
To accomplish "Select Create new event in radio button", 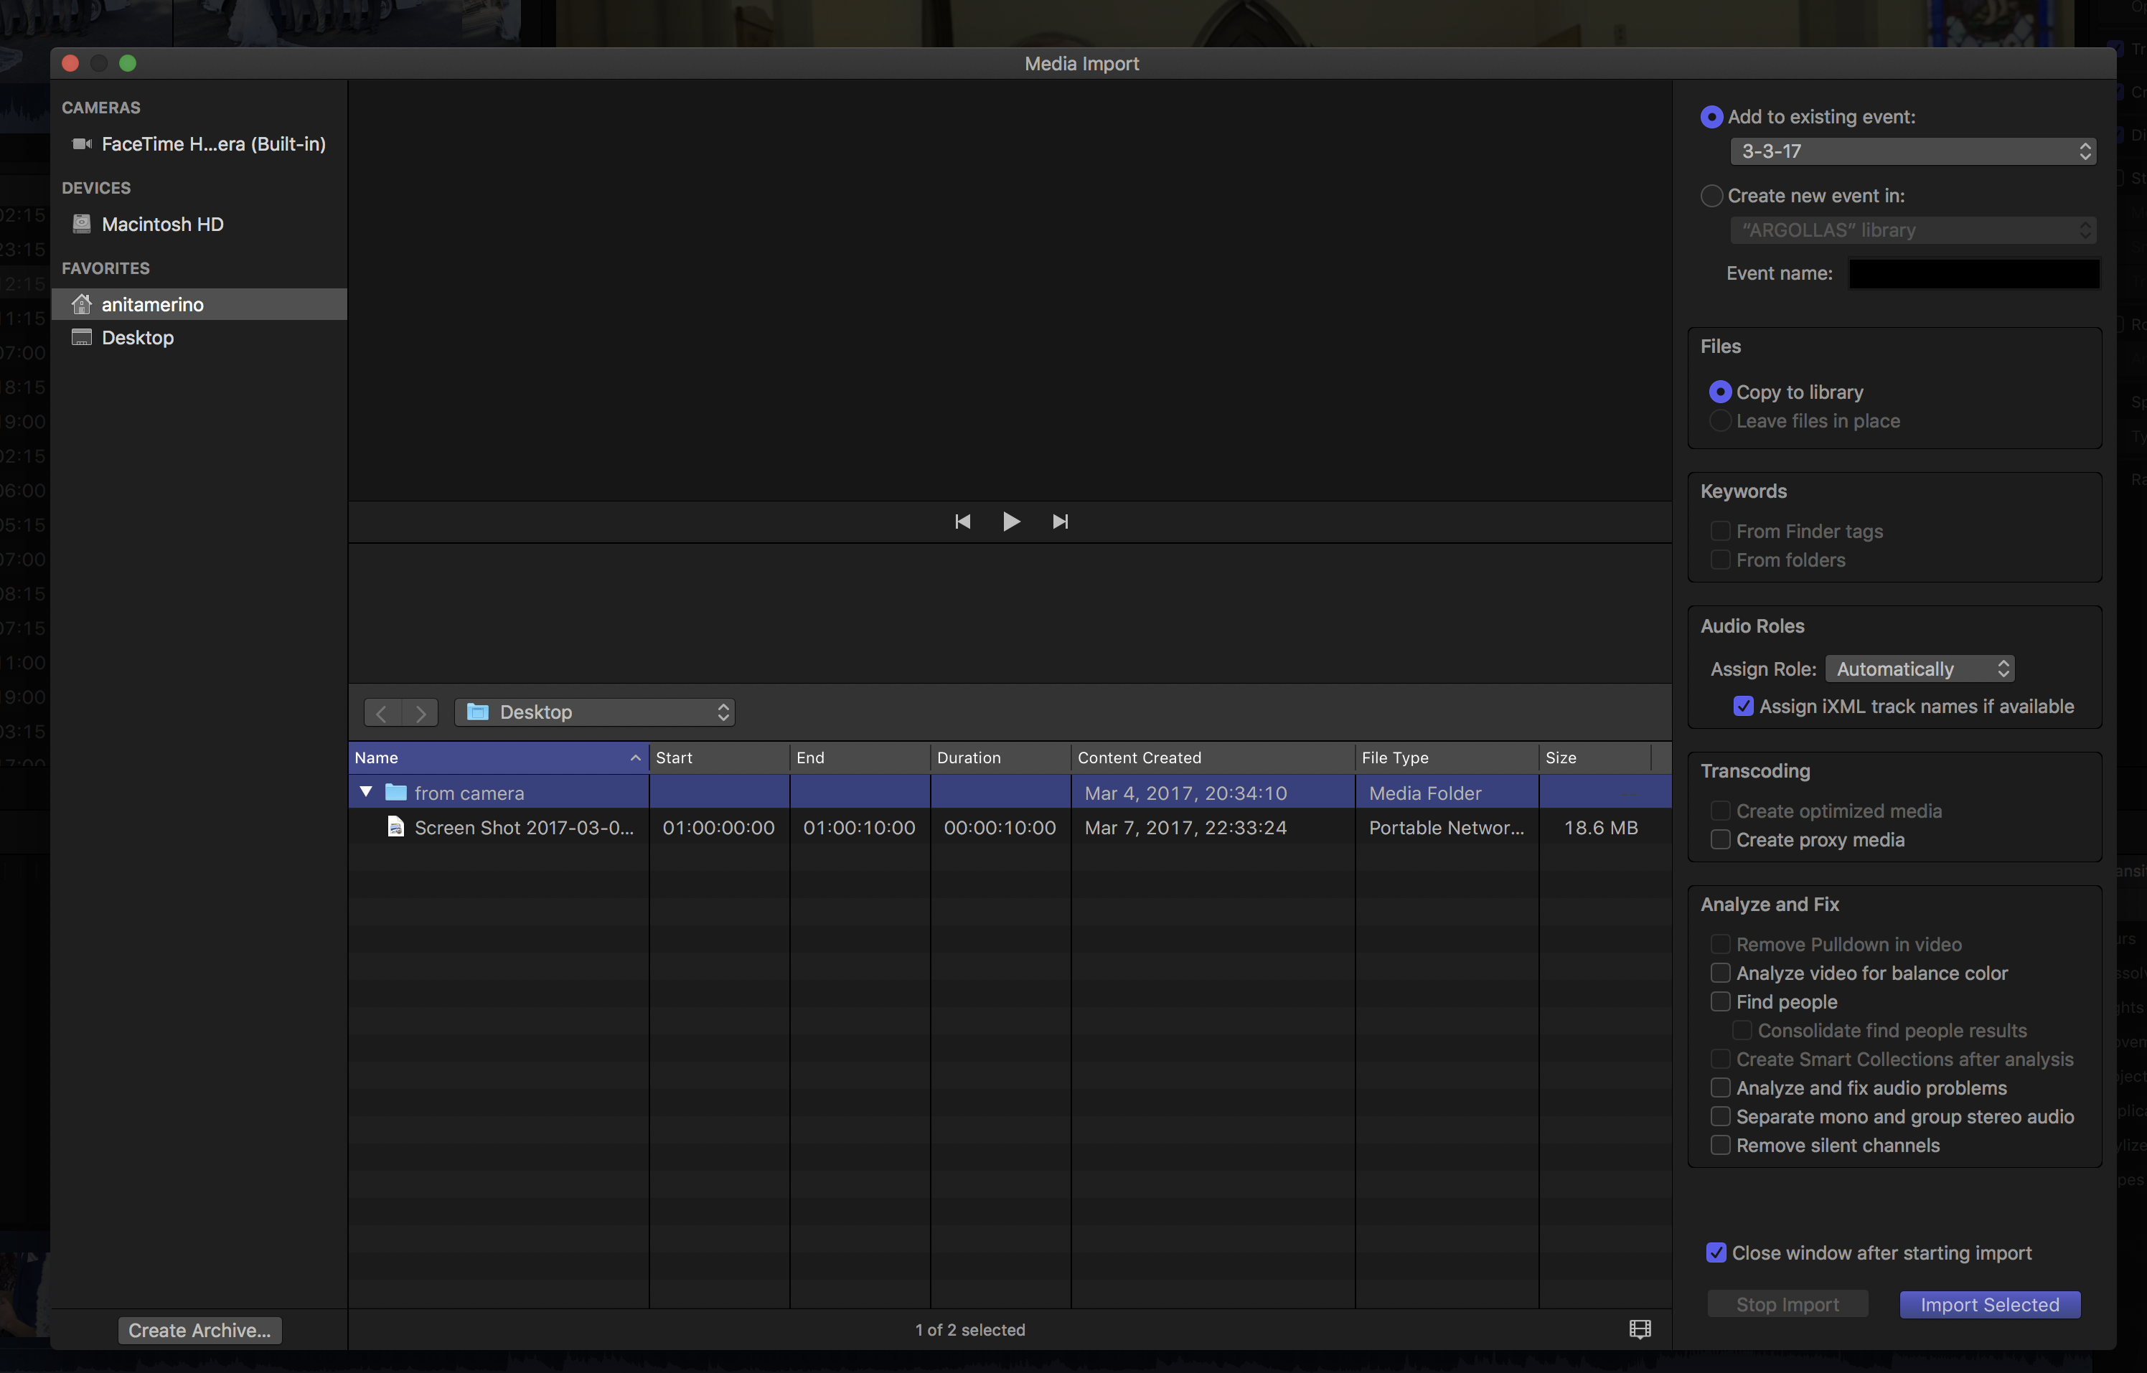I will pyautogui.click(x=1711, y=195).
